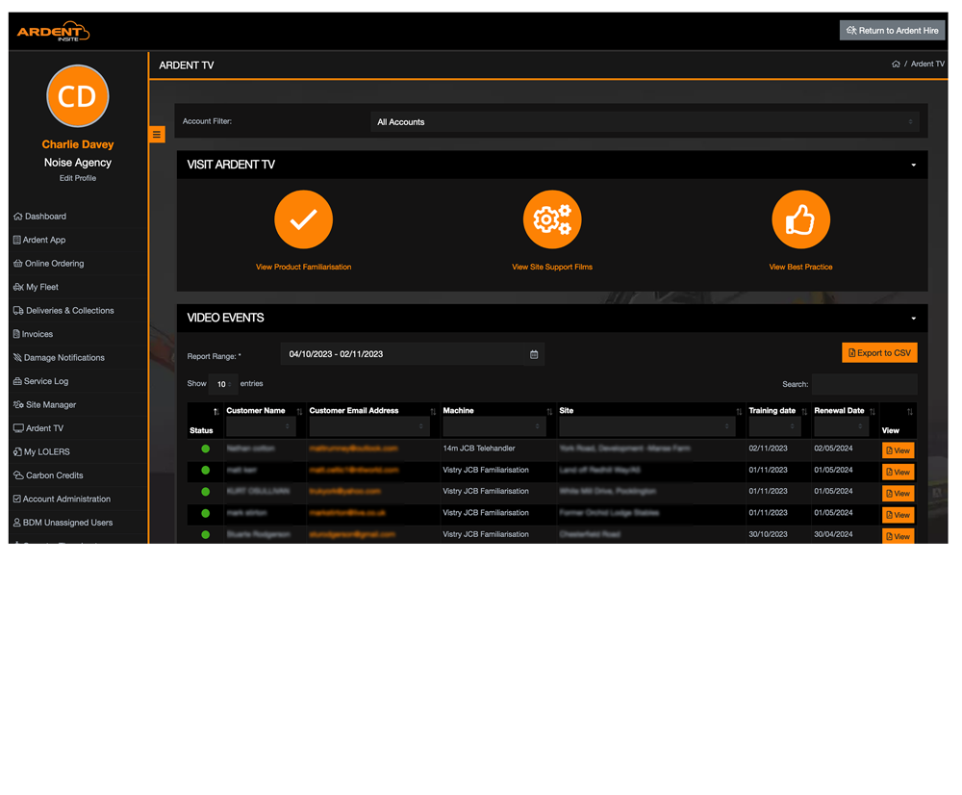Navigate to My Fleet
Screen dimensions: 962x795
coord(37,287)
